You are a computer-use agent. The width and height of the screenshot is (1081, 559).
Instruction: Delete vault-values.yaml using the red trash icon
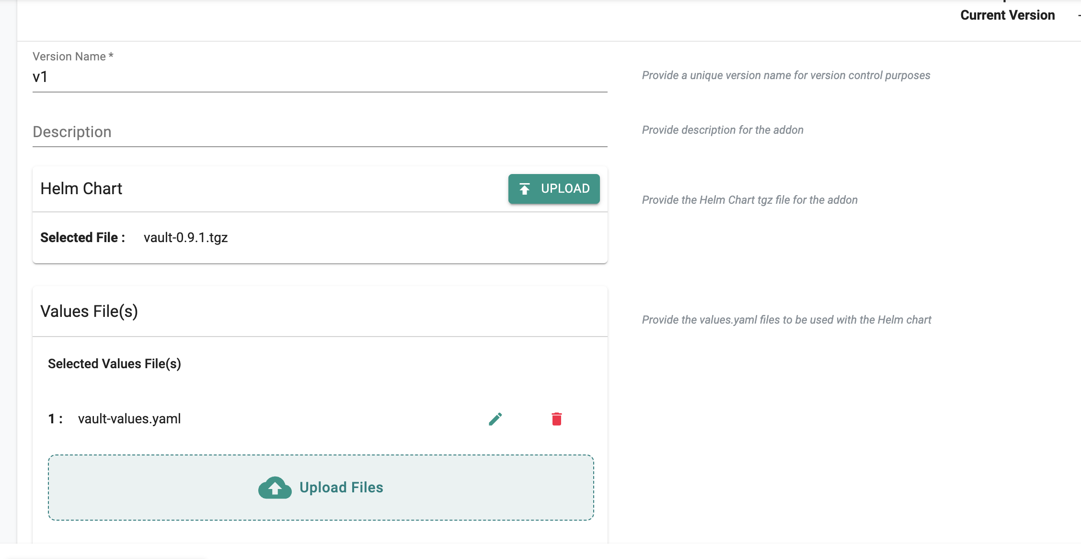[x=556, y=419]
